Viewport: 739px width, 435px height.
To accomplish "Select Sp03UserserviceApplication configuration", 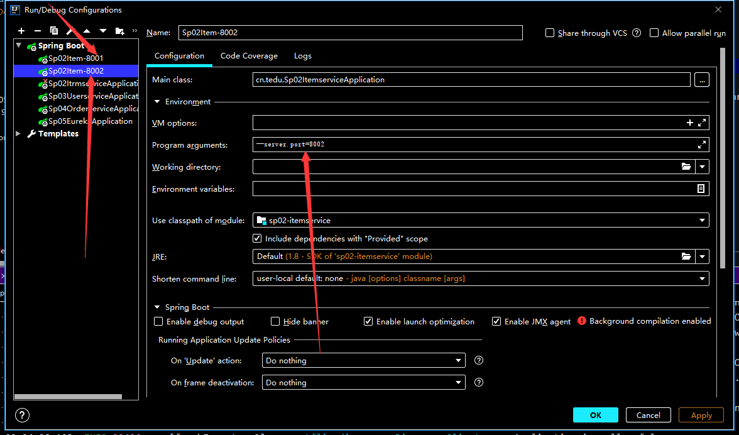I will click(89, 96).
